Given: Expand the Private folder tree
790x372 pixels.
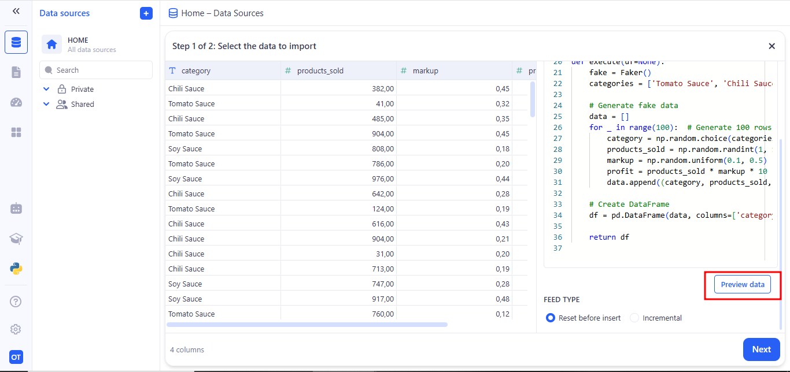Looking at the screenshot, I should (x=46, y=89).
